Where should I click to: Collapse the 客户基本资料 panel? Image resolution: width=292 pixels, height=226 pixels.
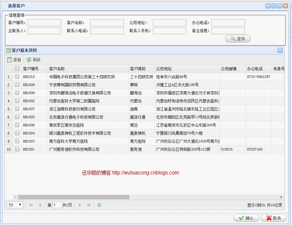coord(280,50)
